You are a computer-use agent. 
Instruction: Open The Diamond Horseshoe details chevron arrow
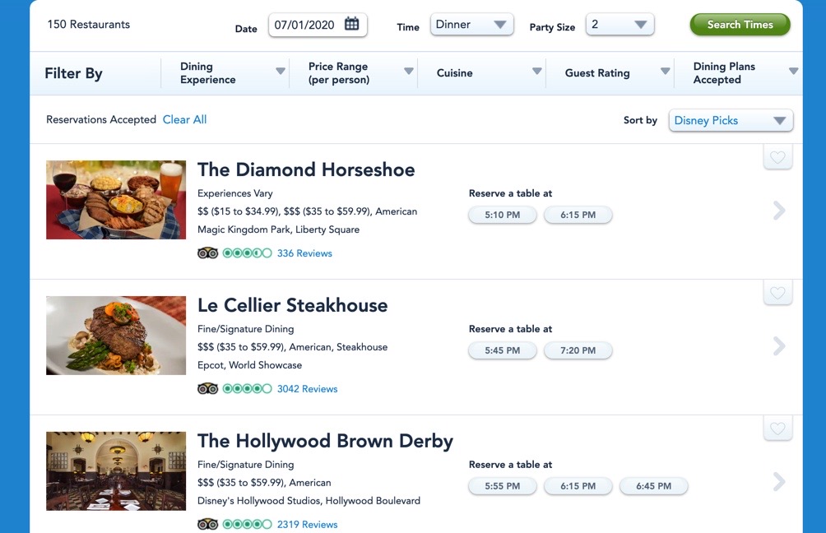click(x=779, y=211)
